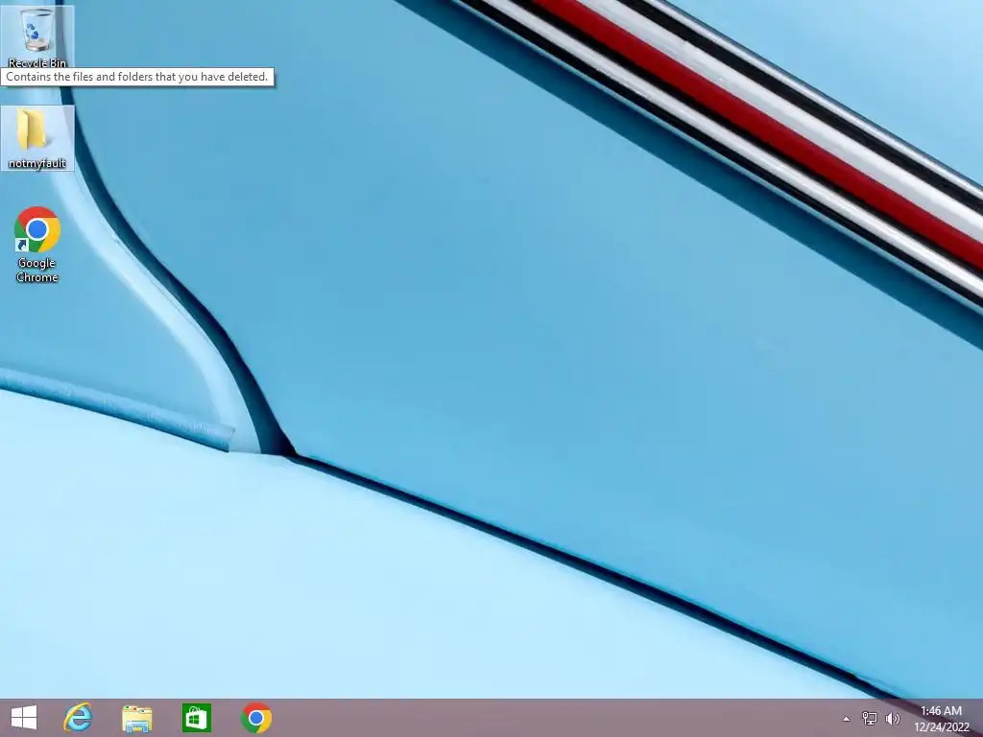This screenshot has height=737, width=983.
Task: Select the notmyfault folder on desktop
Action: 37,138
